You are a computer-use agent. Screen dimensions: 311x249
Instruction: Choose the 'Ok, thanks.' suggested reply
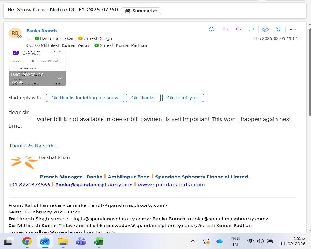click(143, 98)
